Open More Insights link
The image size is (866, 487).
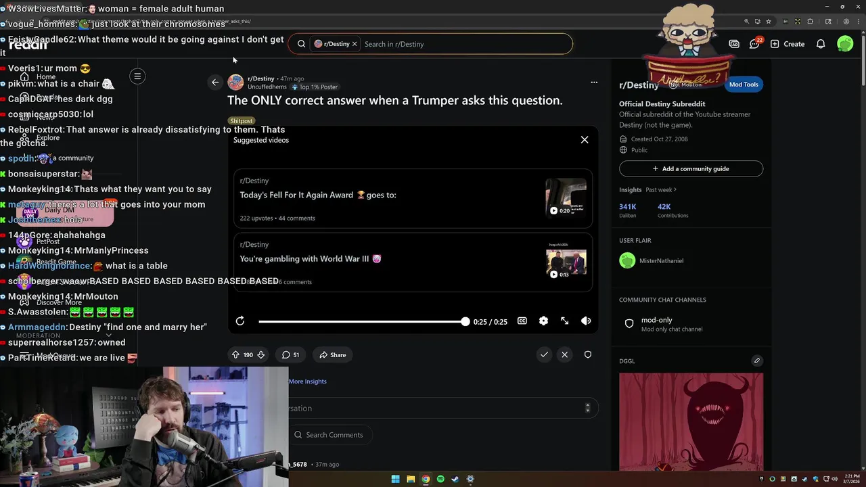(307, 381)
